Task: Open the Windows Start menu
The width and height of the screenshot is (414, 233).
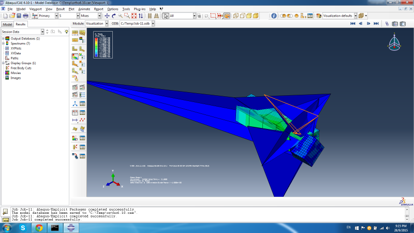Action: pos(7,228)
